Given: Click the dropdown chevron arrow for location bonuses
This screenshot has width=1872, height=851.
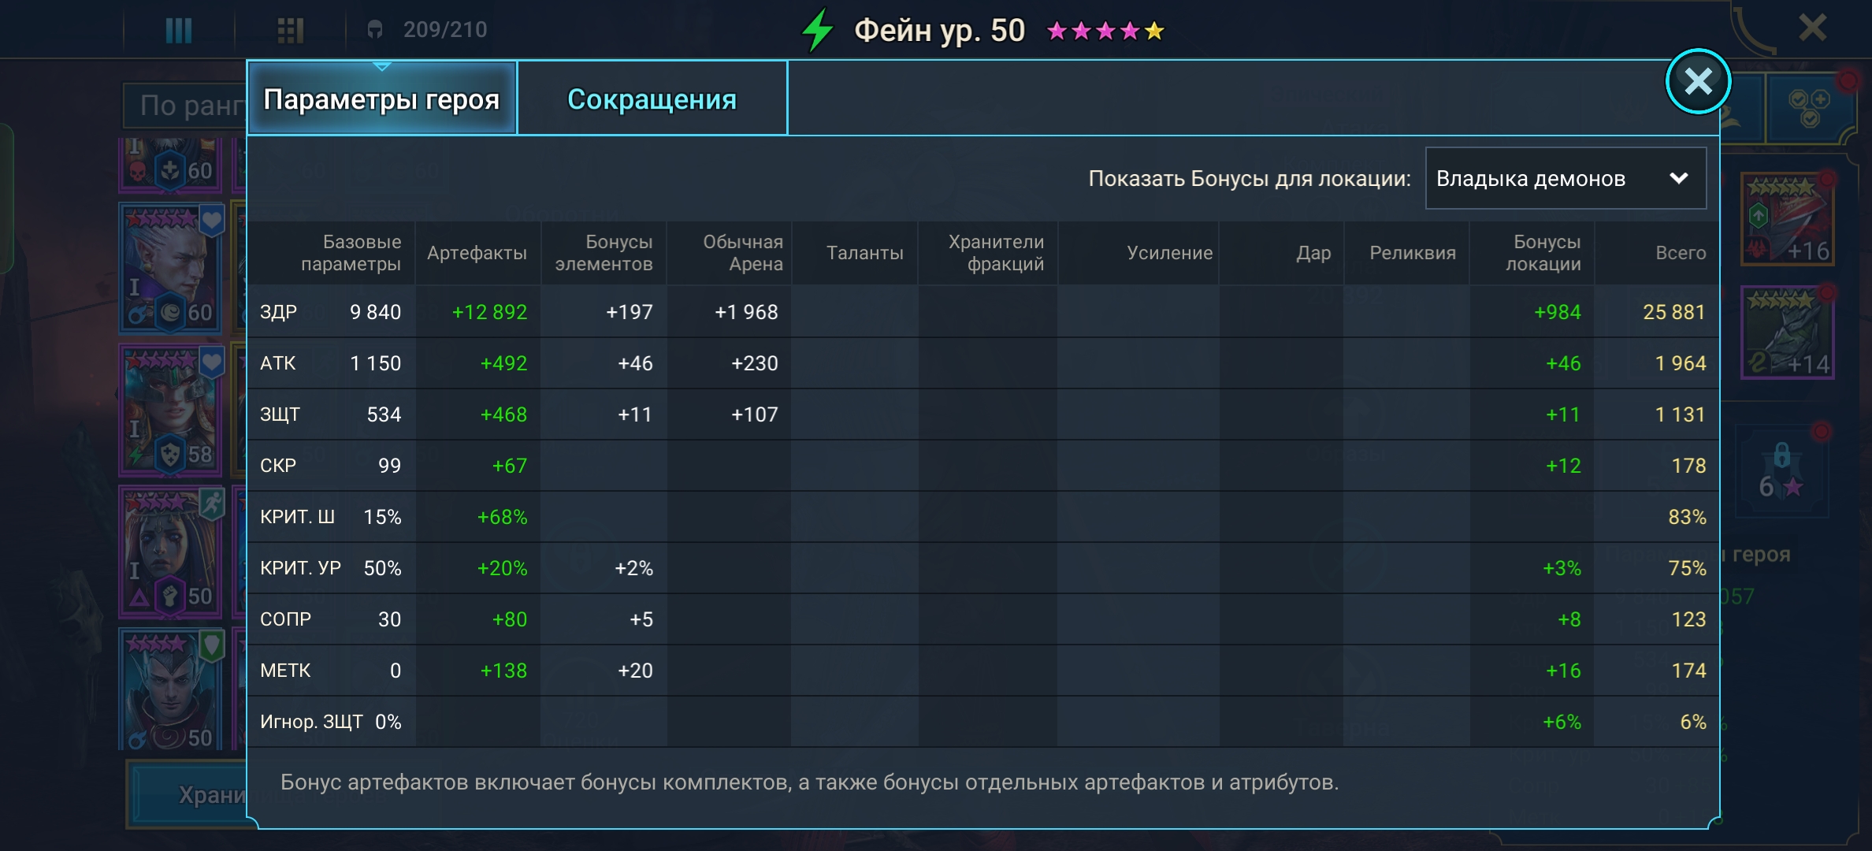Looking at the screenshot, I should 1678,179.
